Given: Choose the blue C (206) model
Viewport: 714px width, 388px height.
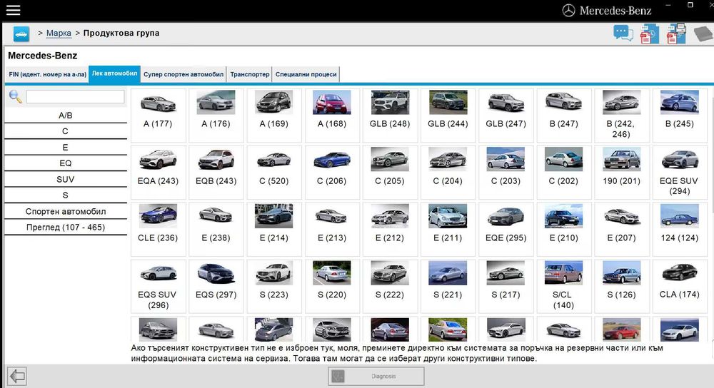Looking at the screenshot, I should 332,173.
